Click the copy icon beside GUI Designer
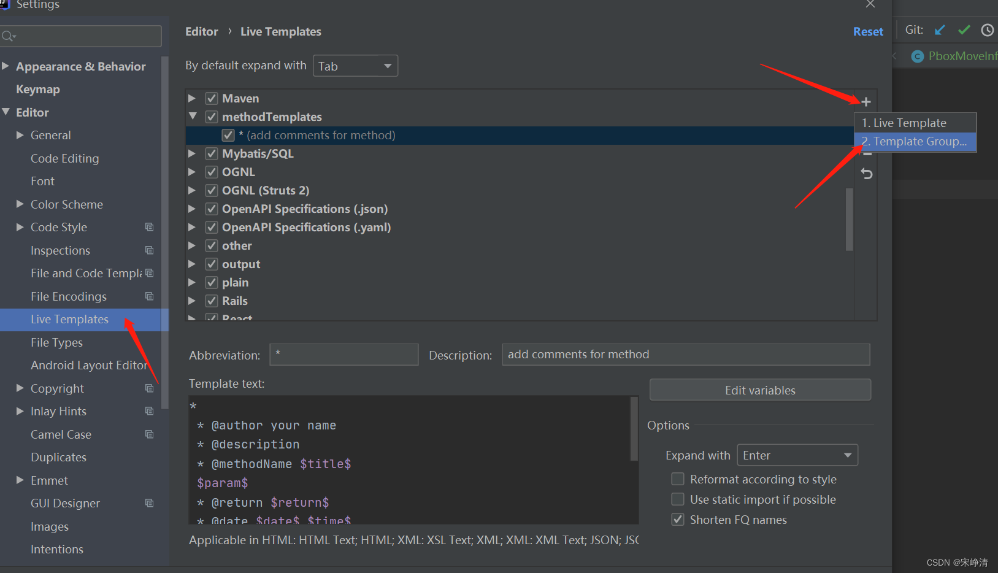The height and width of the screenshot is (573, 998). (149, 502)
